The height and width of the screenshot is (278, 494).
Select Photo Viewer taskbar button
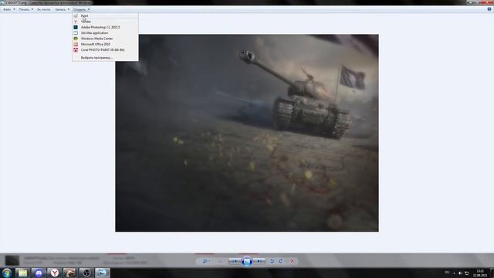(103, 273)
